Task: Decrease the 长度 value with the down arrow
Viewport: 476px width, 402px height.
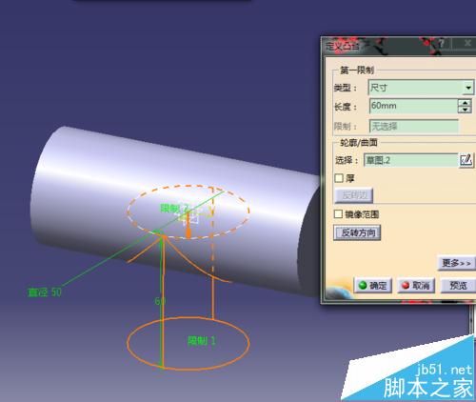Action: [x=465, y=110]
